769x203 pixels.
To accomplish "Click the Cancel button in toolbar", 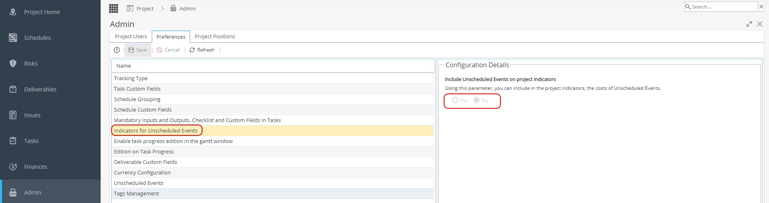I will click(x=168, y=50).
